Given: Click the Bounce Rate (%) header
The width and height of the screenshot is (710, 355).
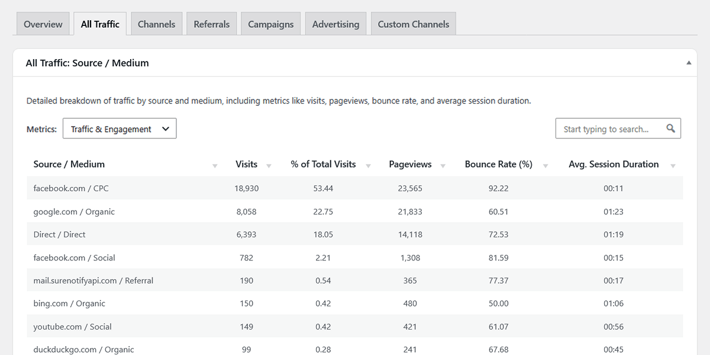Looking at the screenshot, I should (x=499, y=164).
